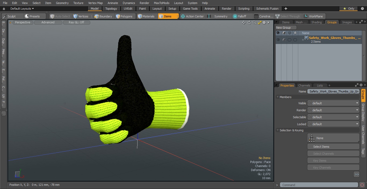Open the Group Display side tab
The width and height of the screenshot is (367, 189).
[x=363, y=112]
